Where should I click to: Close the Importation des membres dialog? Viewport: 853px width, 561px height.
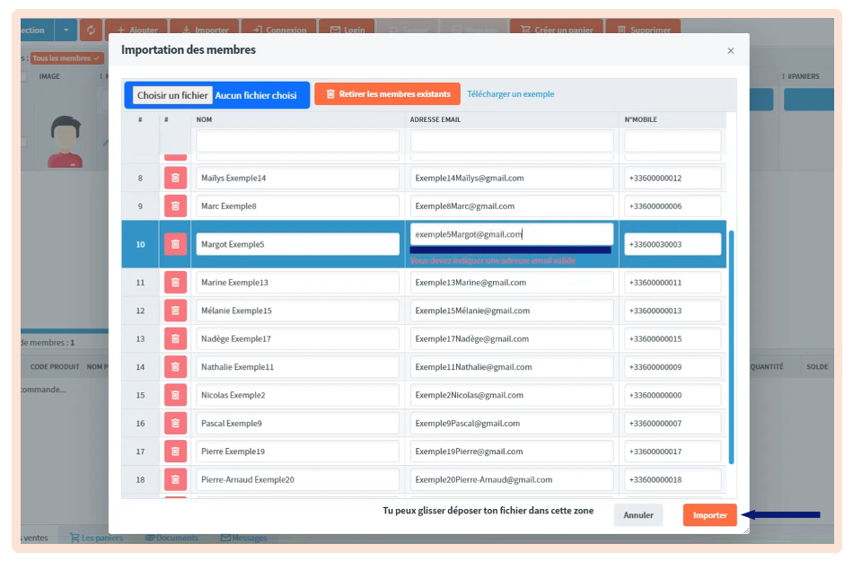click(x=730, y=50)
